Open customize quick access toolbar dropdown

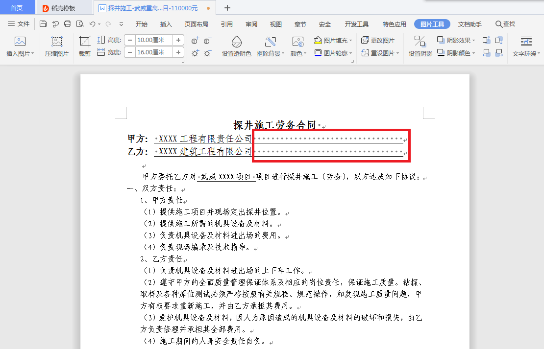121,24
